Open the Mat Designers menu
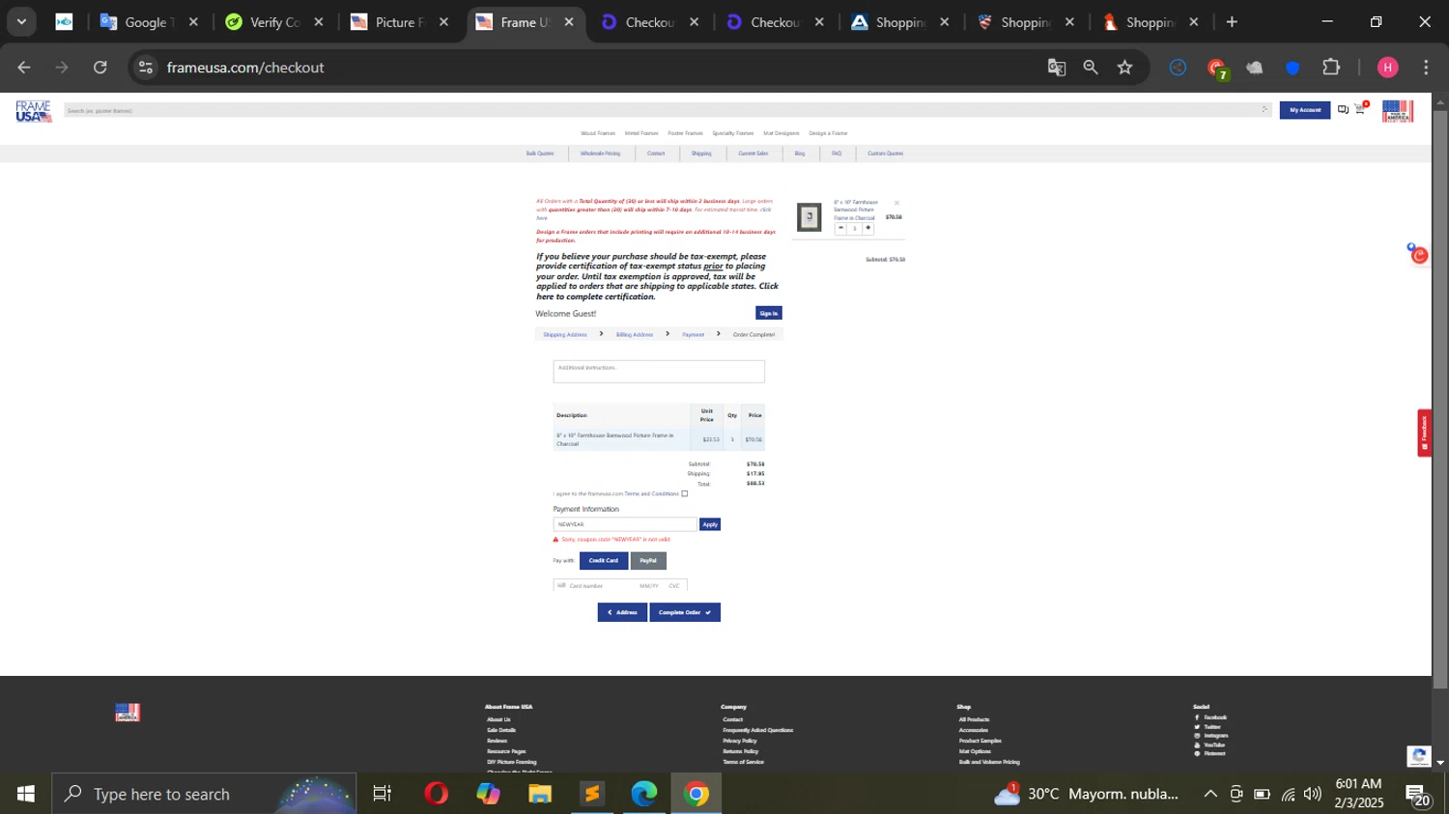The width and height of the screenshot is (1449, 814). point(781,133)
